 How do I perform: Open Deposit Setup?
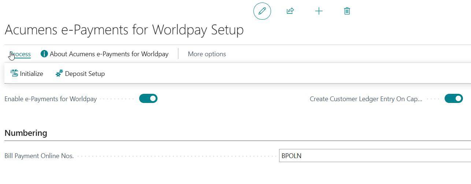click(x=80, y=74)
